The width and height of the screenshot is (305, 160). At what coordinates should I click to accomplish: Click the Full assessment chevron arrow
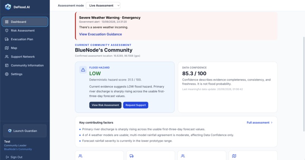point(272,123)
